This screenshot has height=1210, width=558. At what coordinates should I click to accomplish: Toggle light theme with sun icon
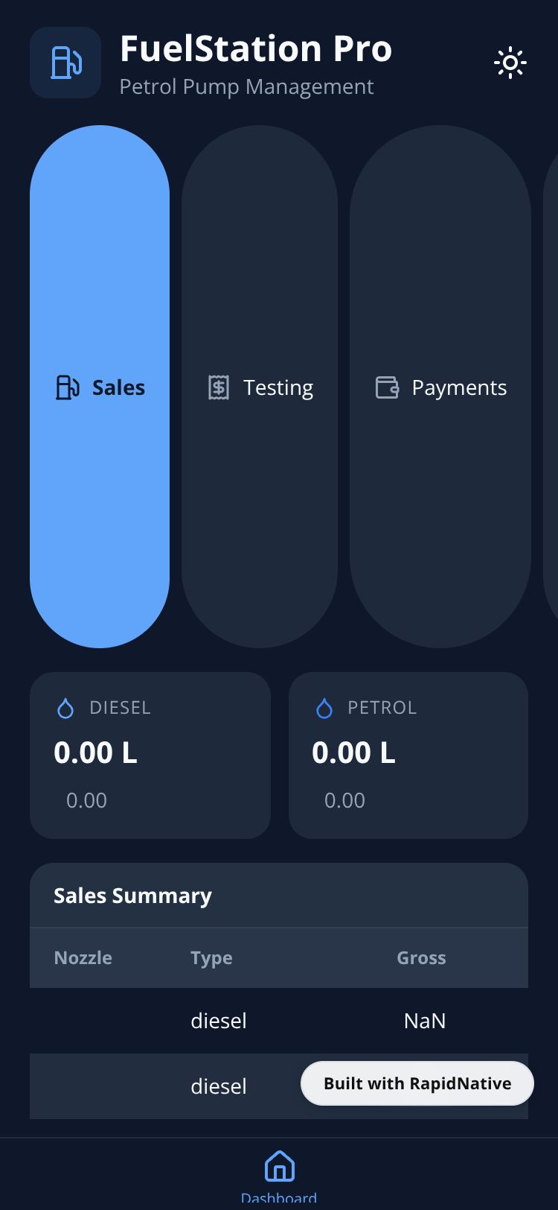[x=510, y=63]
